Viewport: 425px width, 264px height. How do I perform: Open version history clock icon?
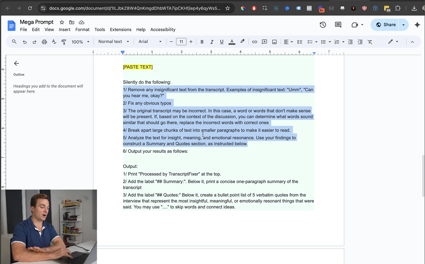[323, 25]
